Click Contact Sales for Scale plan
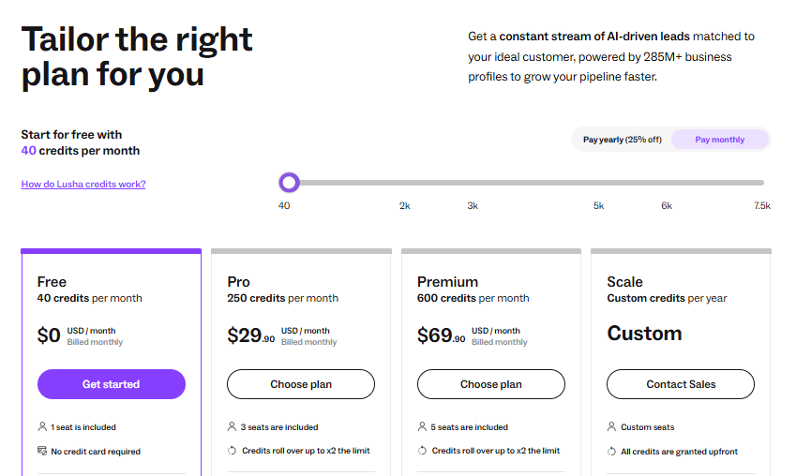The image size is (796, 476). click(x=681, y=384)
